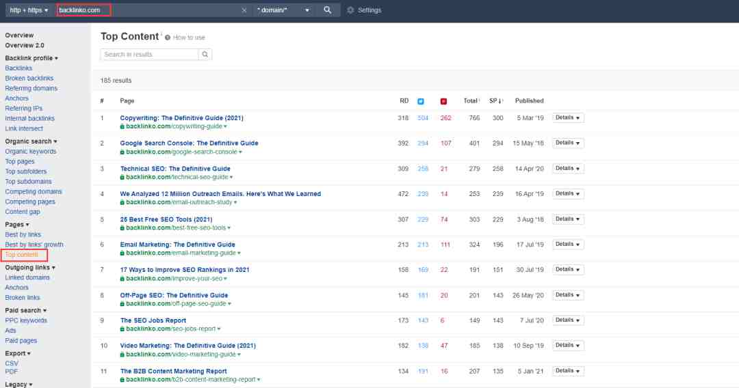Collapse the Outgoing links sidebar section

coord(30,267)
